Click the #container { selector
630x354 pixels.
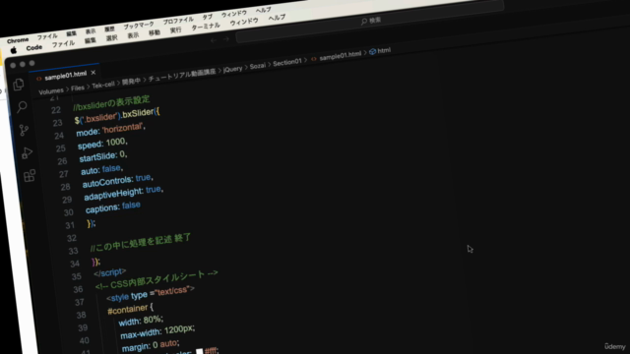coord(131,309)
